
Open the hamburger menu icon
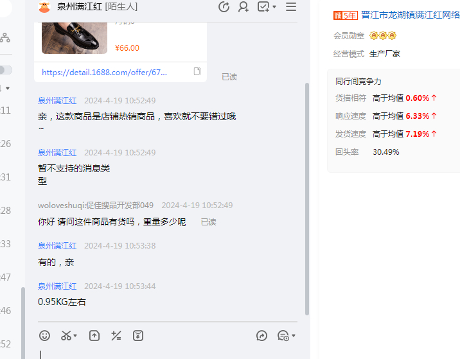tap(291, 7)
